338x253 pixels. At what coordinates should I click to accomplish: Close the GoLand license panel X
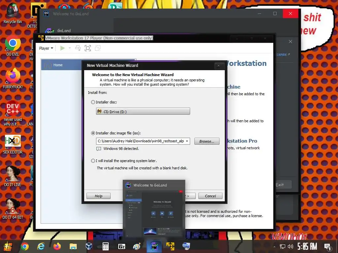pos(290,42)
